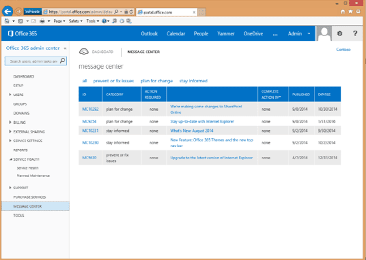Screen dimensions: 366x260
Task: Open the Page menu in command bar
Action: [x=59, y=21]
